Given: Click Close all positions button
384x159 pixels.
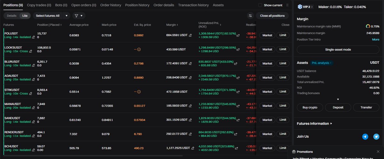Looking at the screenshot, I should click(272, 15).
